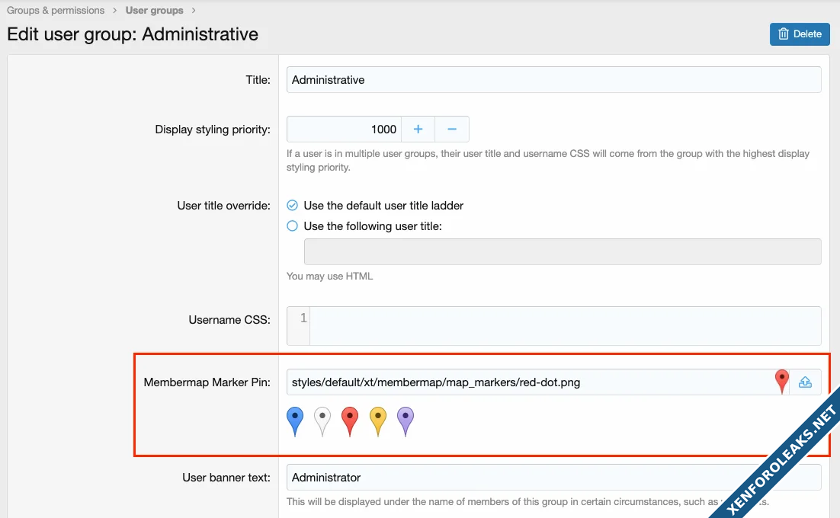
Task: Increase display styling priority with plus
Action: click(418, 129)
